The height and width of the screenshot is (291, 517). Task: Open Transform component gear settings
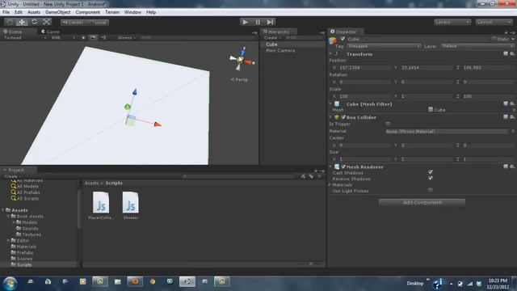point(512,54)
